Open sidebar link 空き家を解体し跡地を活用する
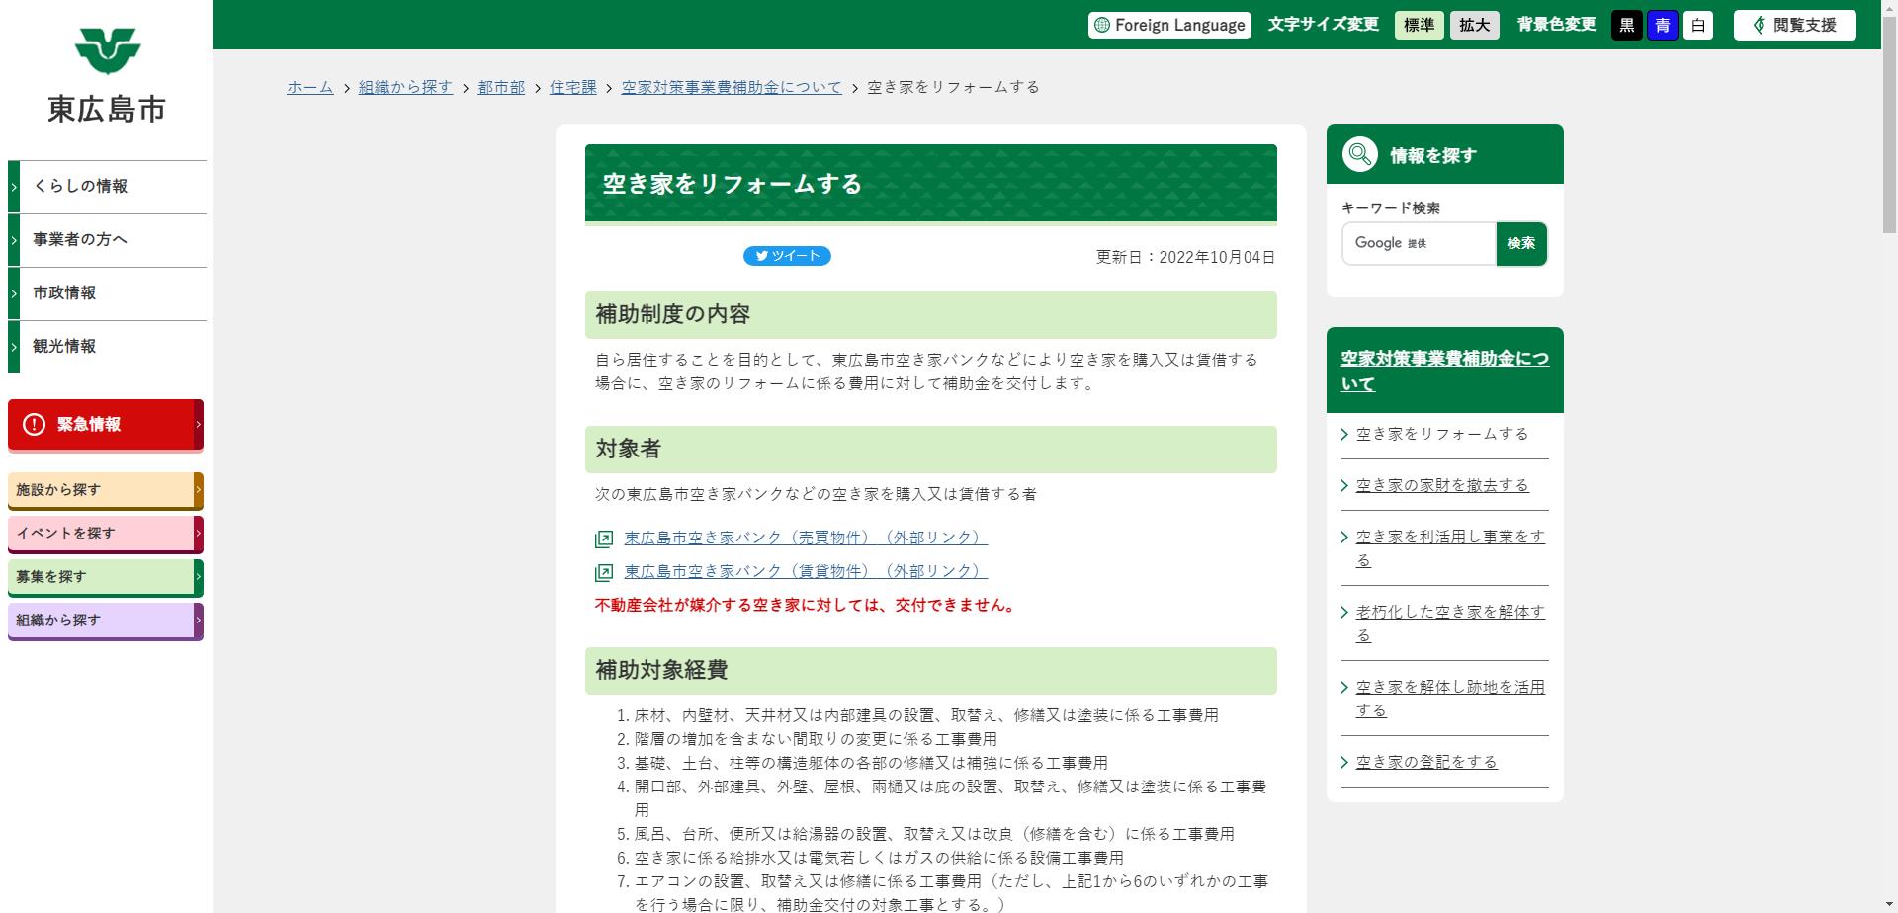Image resolution: width=1898 pixels, height=913 pixels. pyautogui.click(x=1450, y=699)
